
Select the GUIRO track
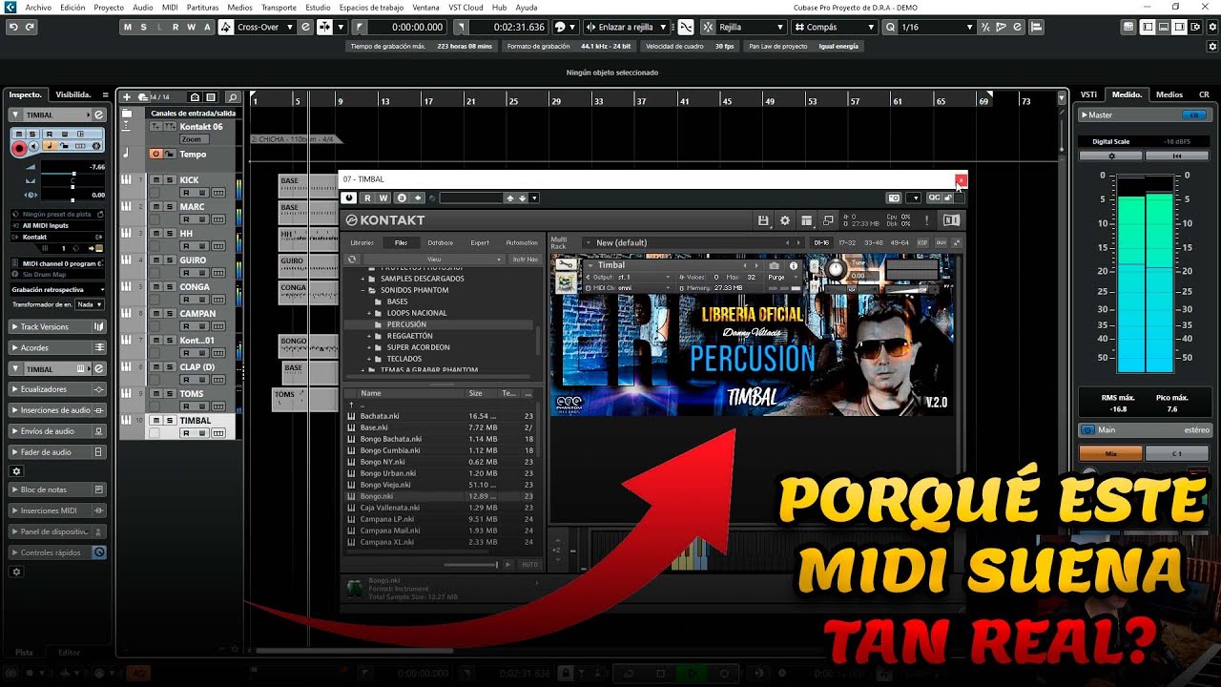pyautogui.click(x=193, y=260)
